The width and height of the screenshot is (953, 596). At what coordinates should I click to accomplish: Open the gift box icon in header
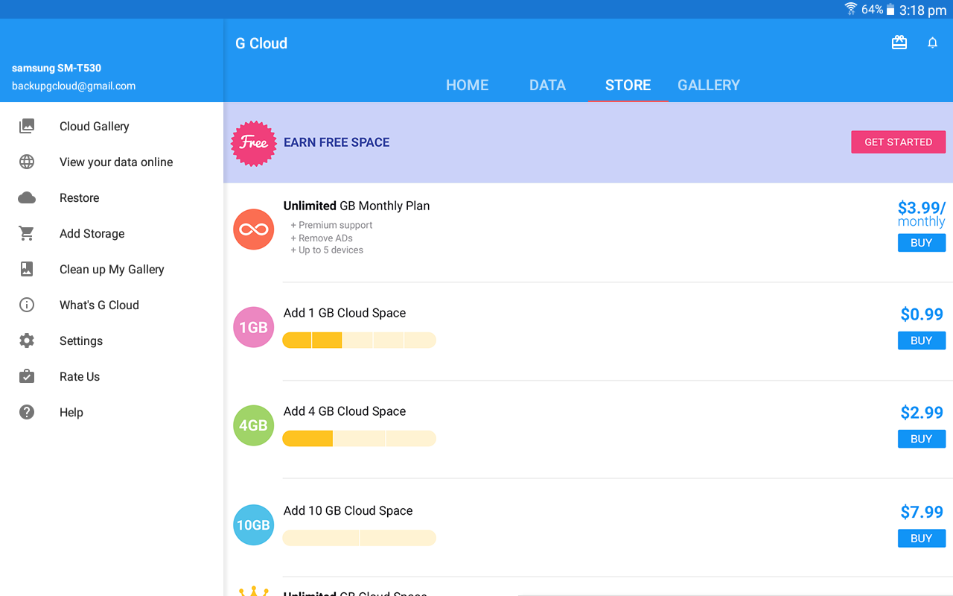coord(899,43)
